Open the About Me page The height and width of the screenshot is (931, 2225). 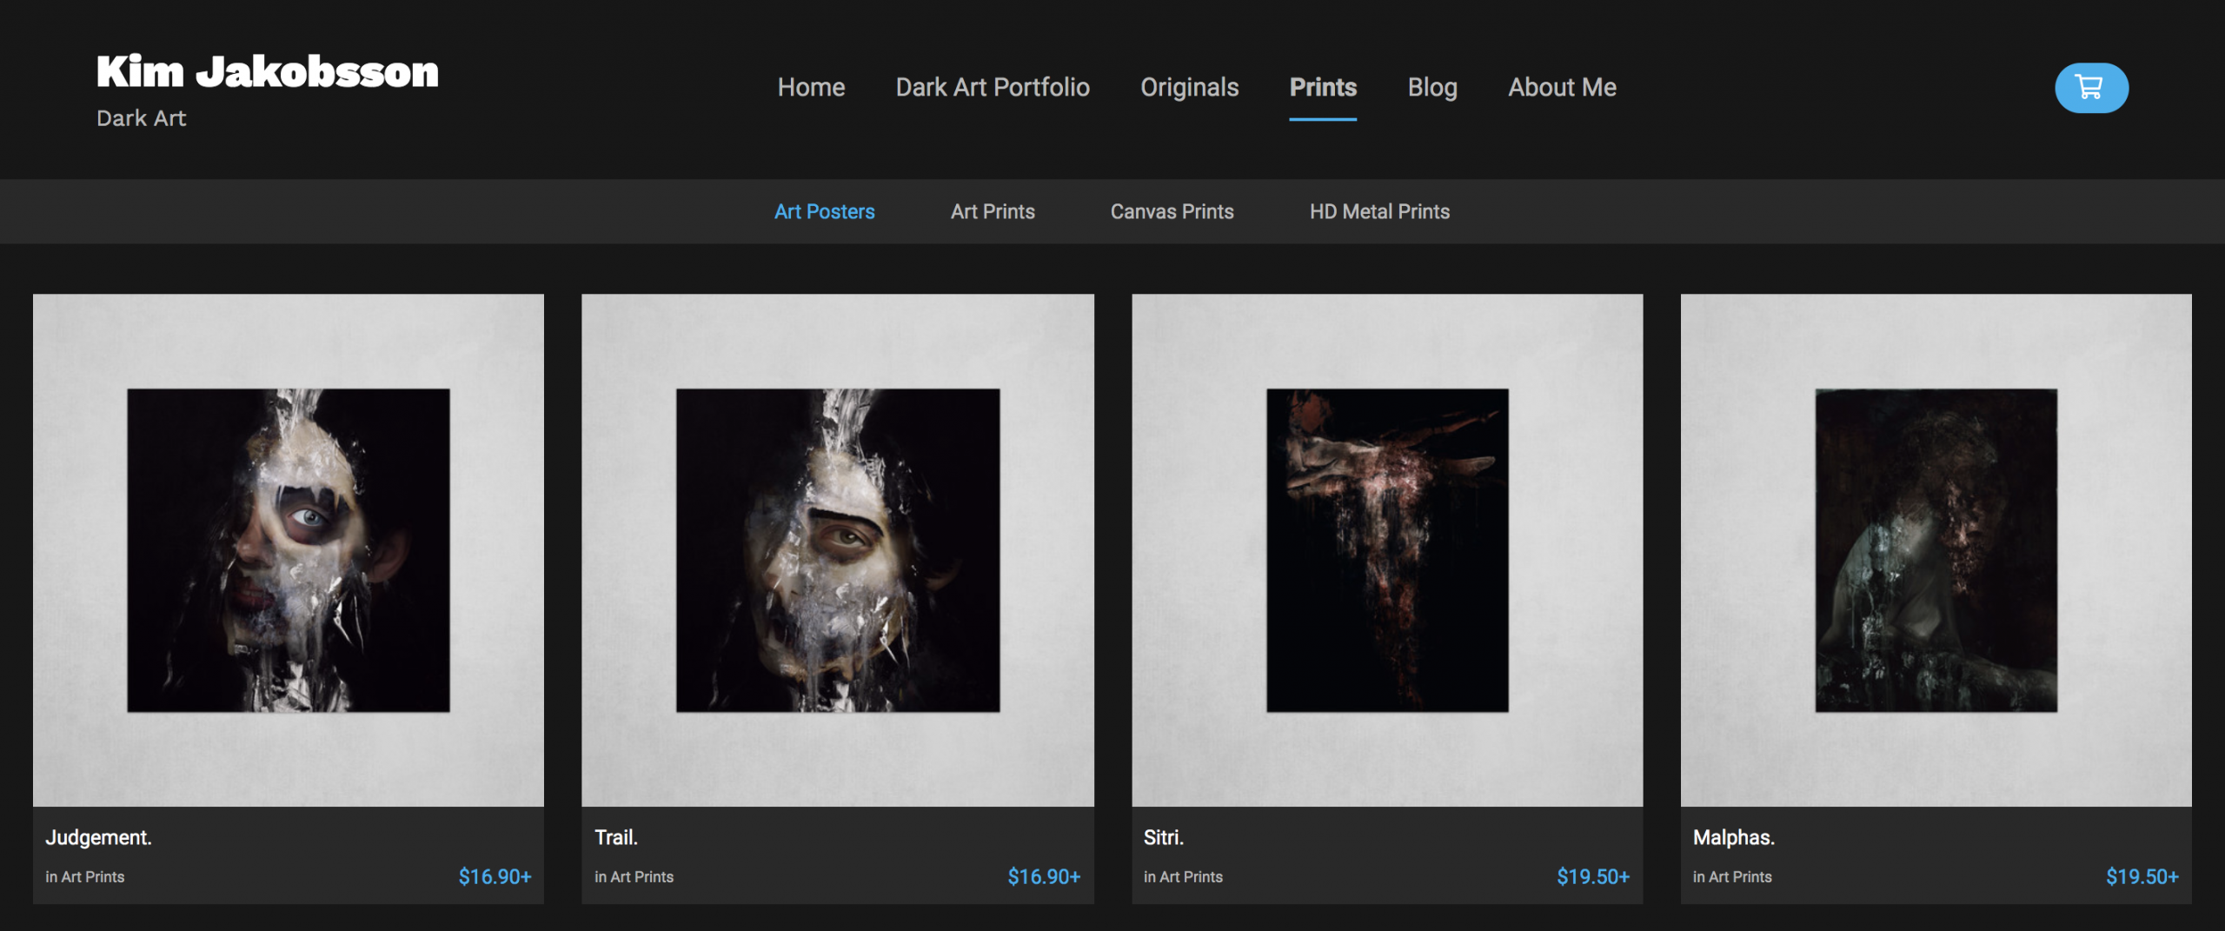pos(1562,87)
